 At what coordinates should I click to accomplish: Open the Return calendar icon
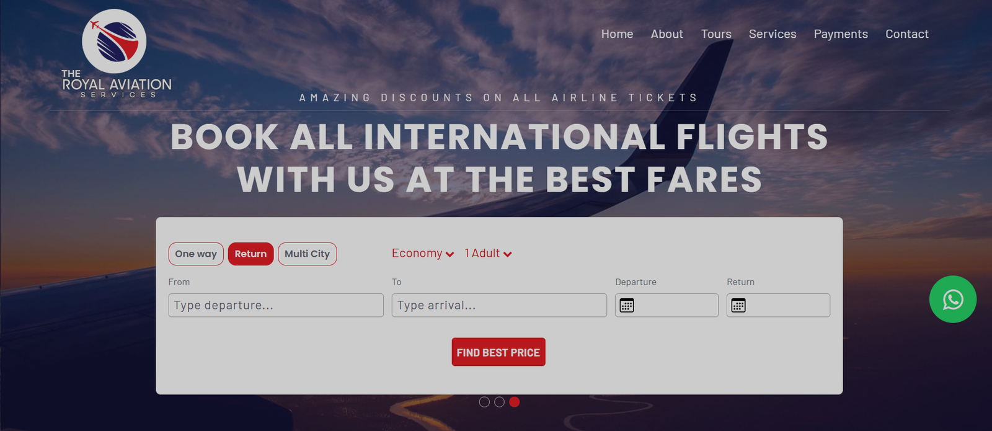click(x=738, y=305)
